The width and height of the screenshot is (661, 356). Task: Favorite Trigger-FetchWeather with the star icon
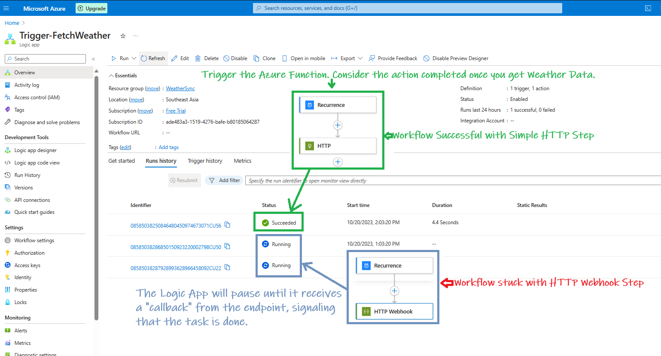coord(123,36)
